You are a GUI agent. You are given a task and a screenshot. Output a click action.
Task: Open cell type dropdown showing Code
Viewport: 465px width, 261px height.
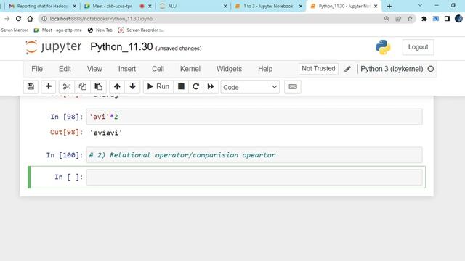coord(250,87)
